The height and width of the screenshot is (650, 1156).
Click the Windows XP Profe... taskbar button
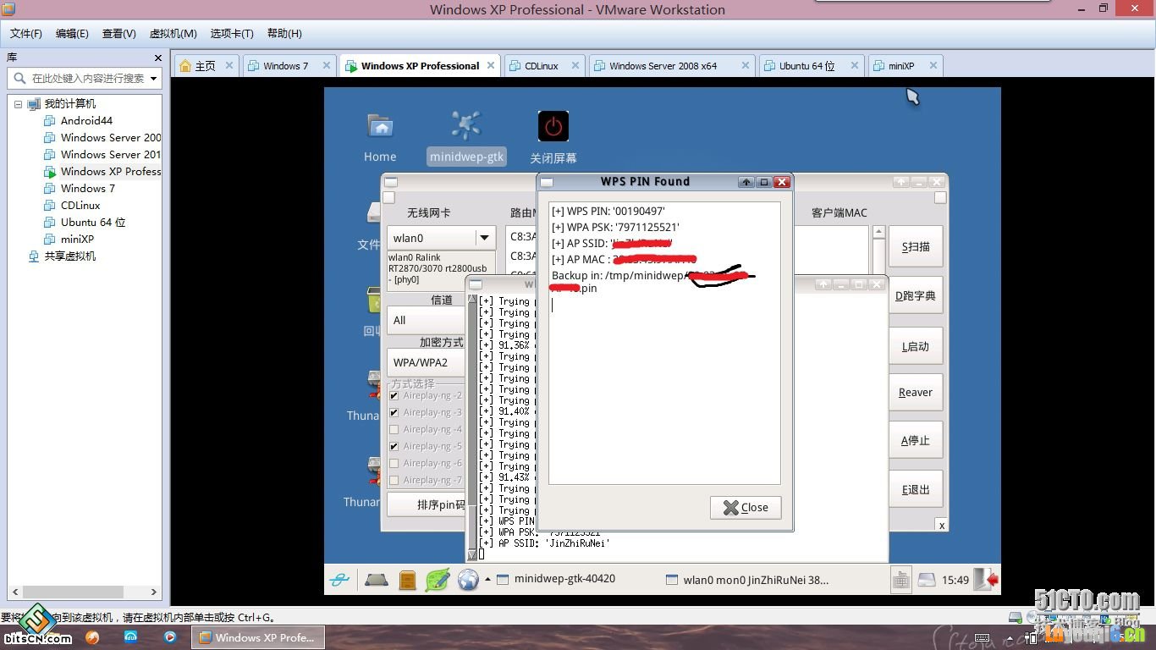pos(256,637)
